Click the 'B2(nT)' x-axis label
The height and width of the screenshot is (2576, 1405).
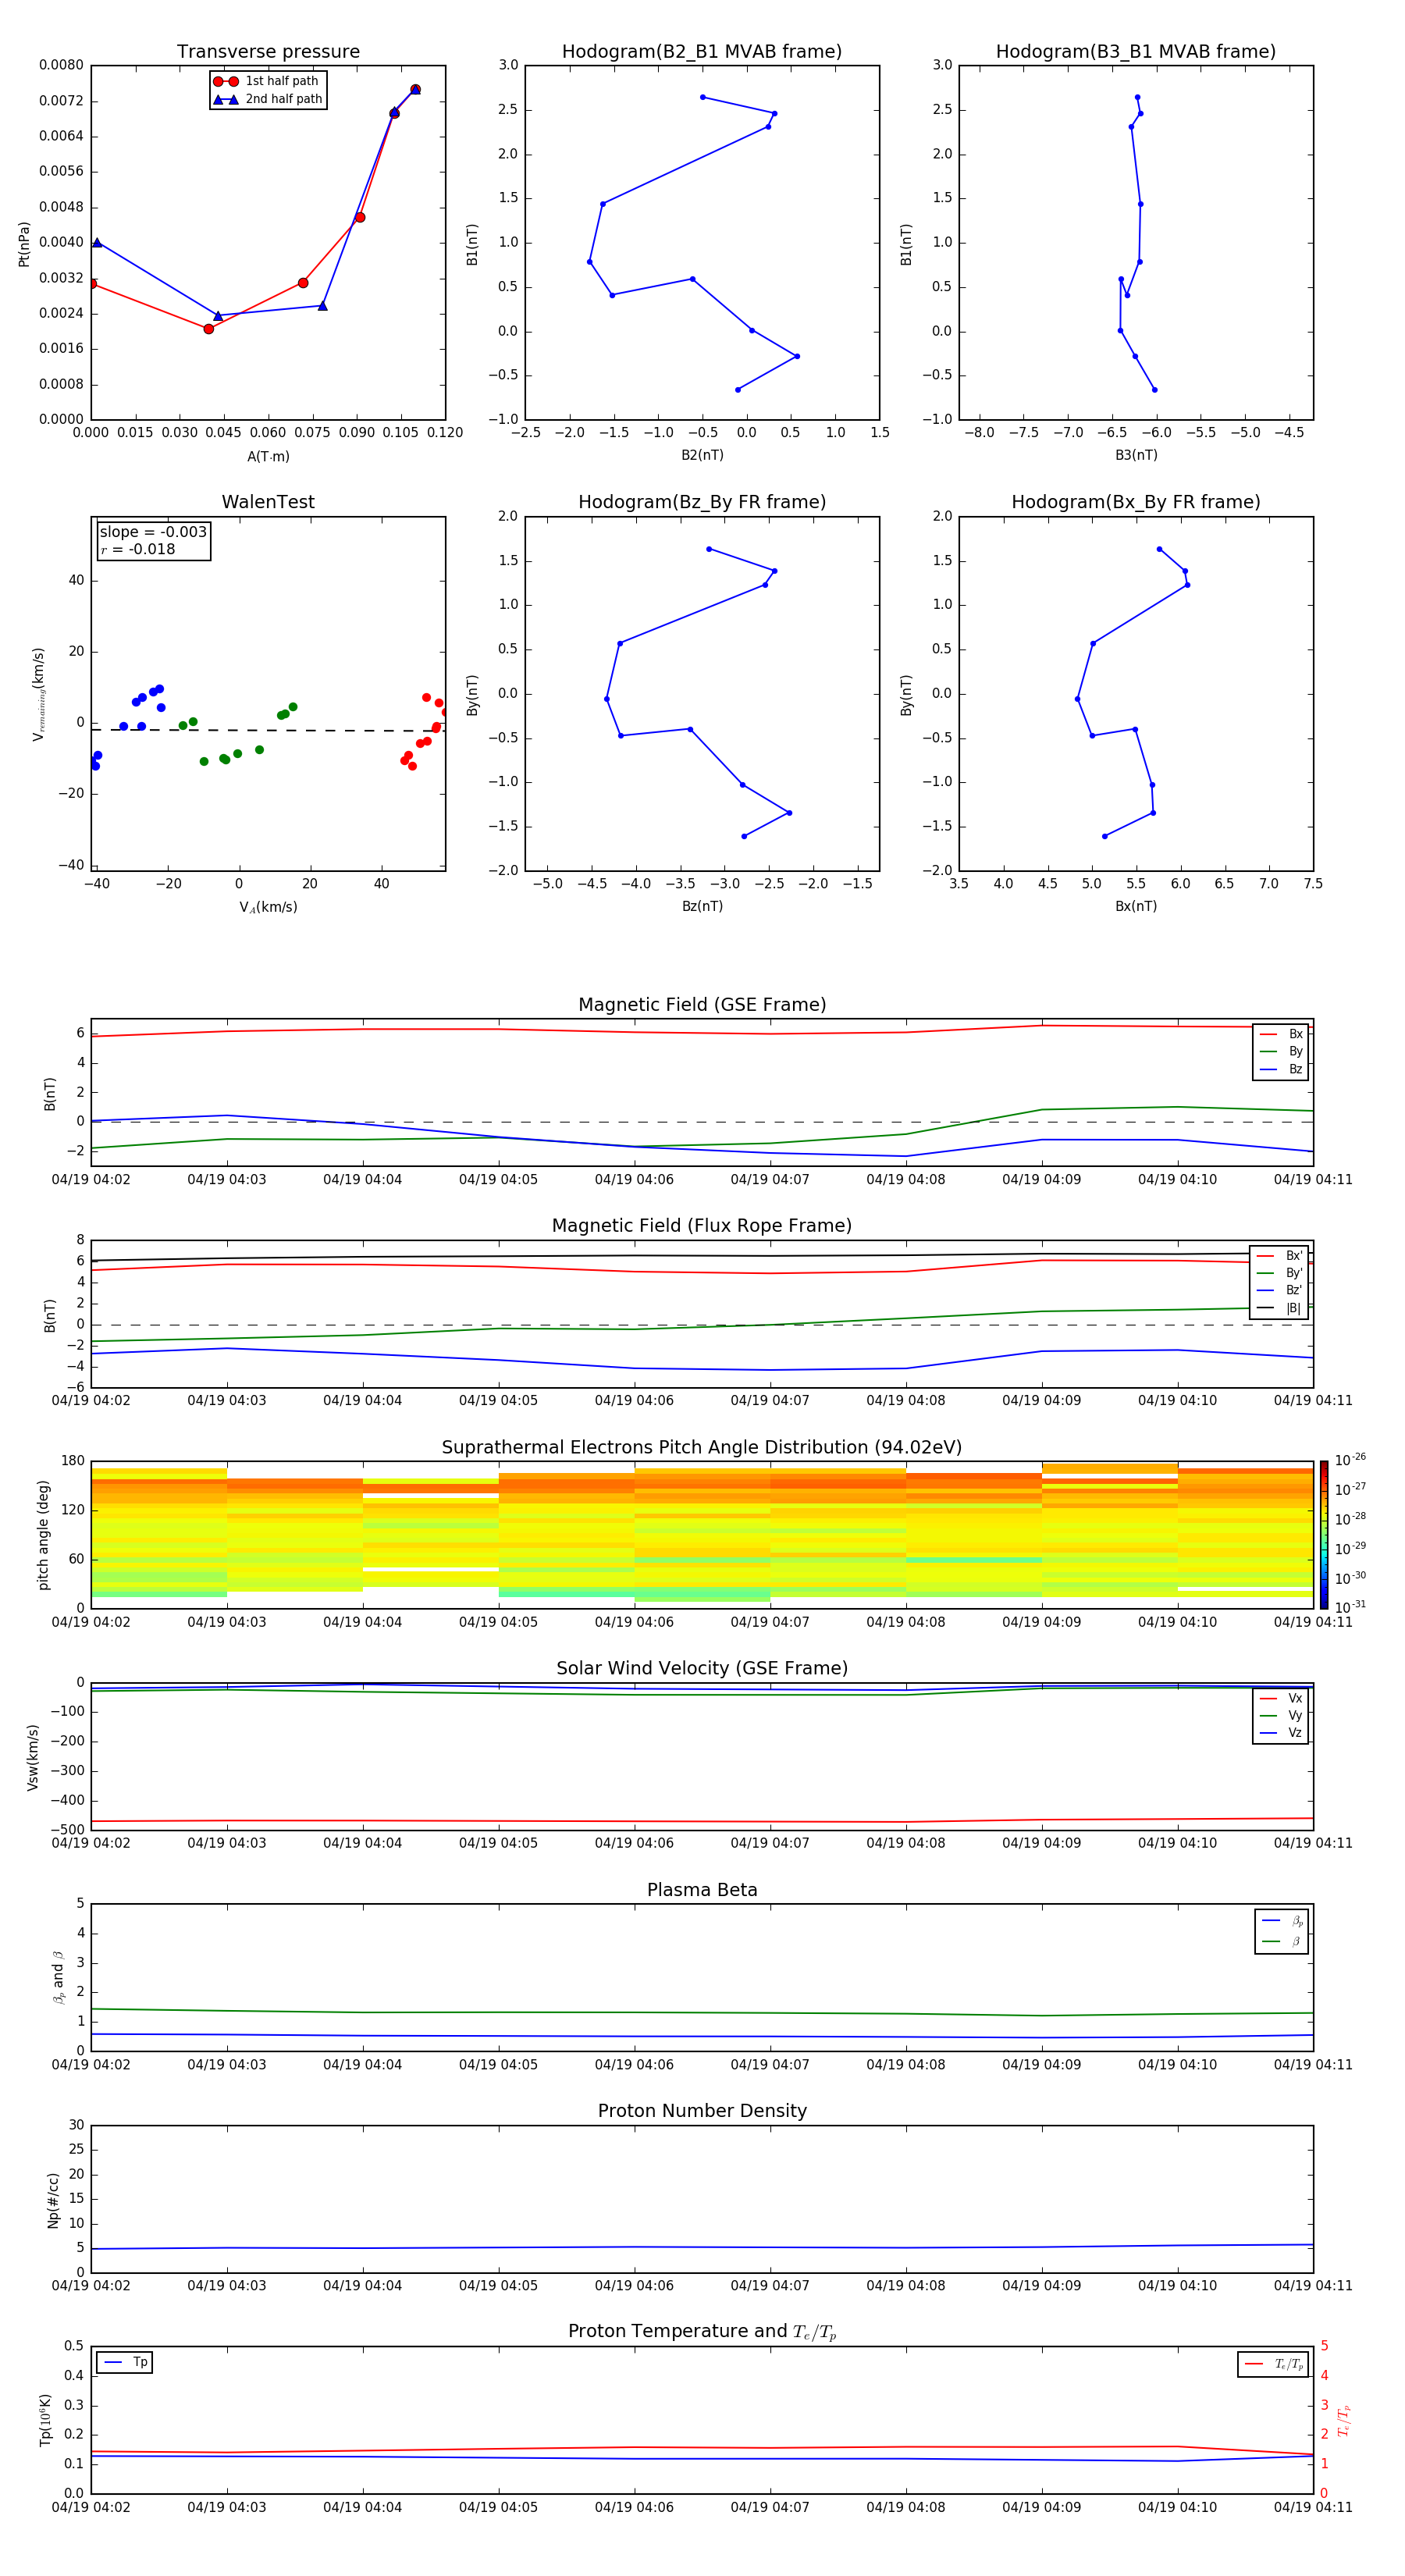(x=702, y=455)
